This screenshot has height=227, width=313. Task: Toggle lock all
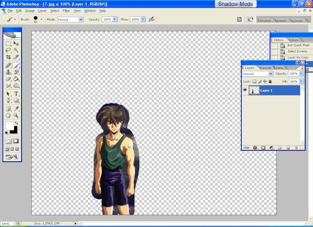coord(270,81)
